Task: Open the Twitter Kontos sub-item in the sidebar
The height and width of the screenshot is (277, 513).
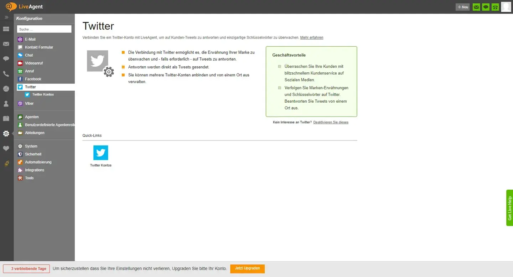Action: (43, 94)
